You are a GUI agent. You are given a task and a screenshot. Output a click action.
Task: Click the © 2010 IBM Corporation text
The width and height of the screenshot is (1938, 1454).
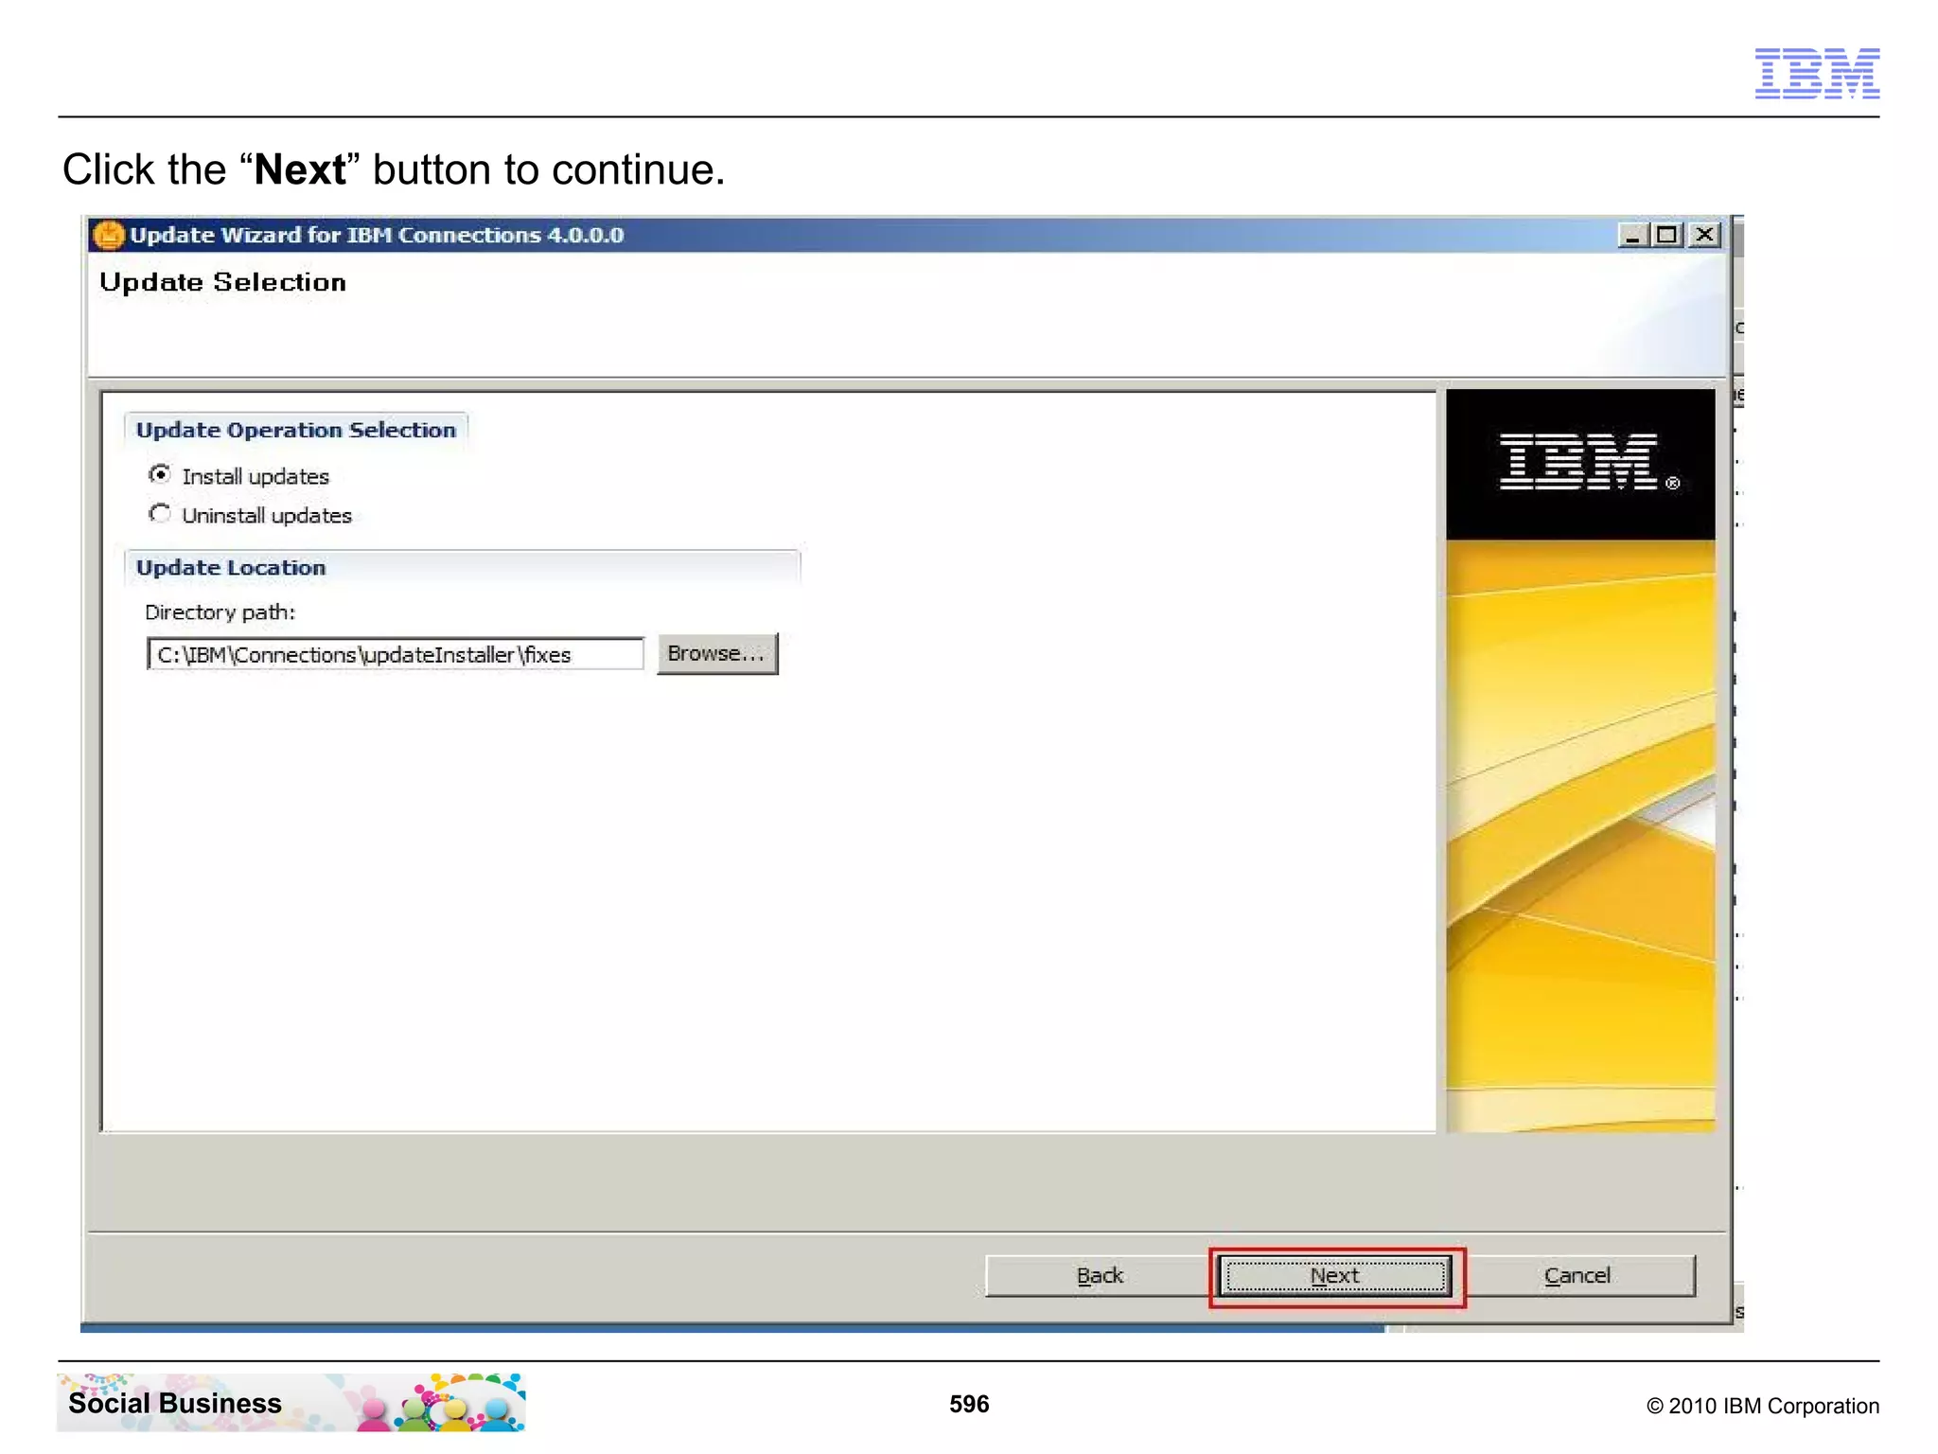[1763, 1406]
